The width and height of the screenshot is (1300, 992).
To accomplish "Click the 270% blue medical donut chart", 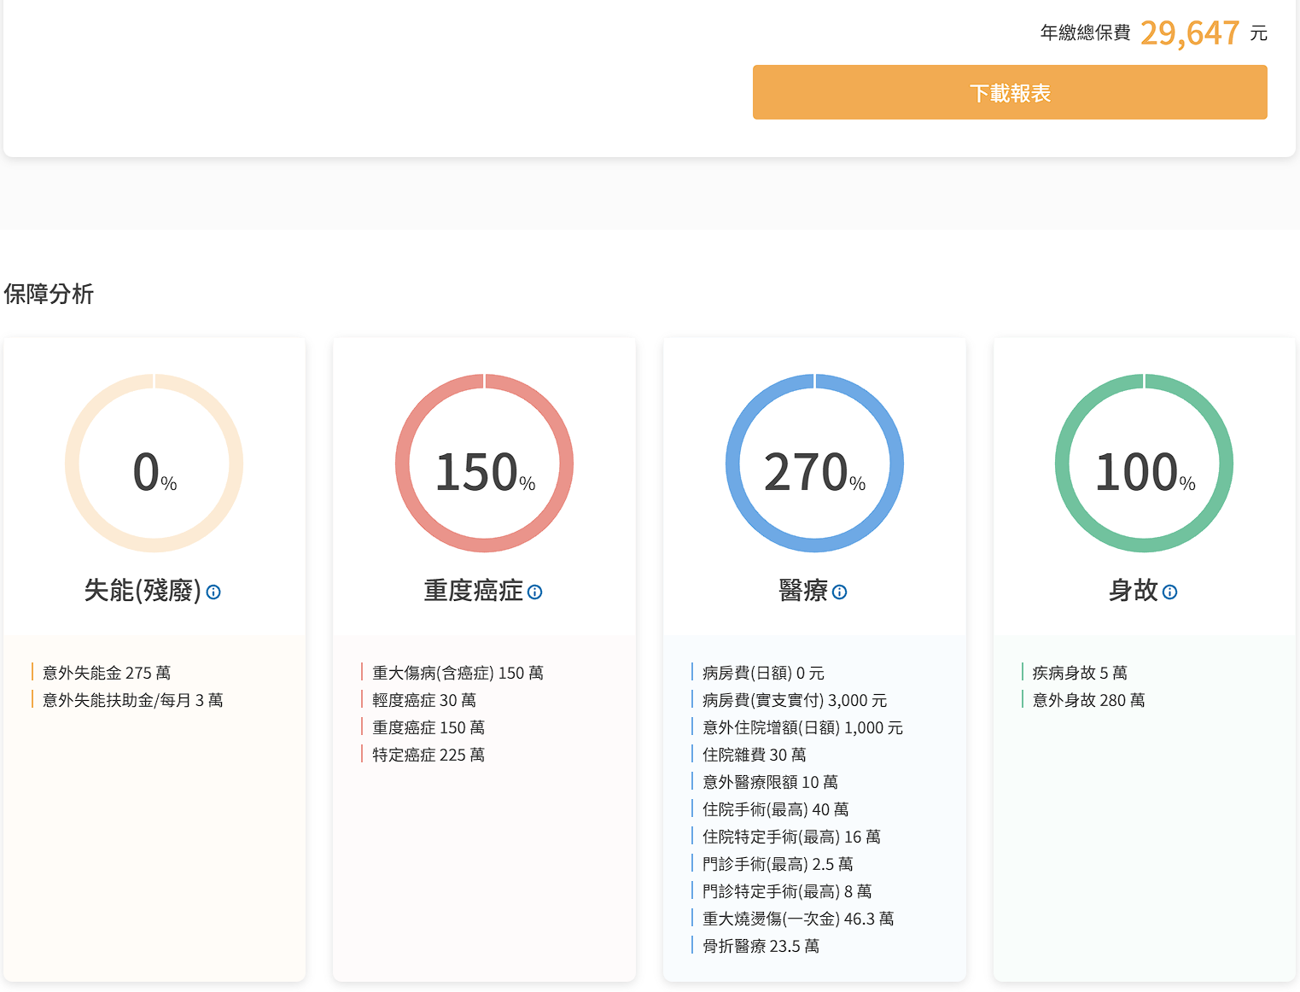I will (x=814, y=464).
